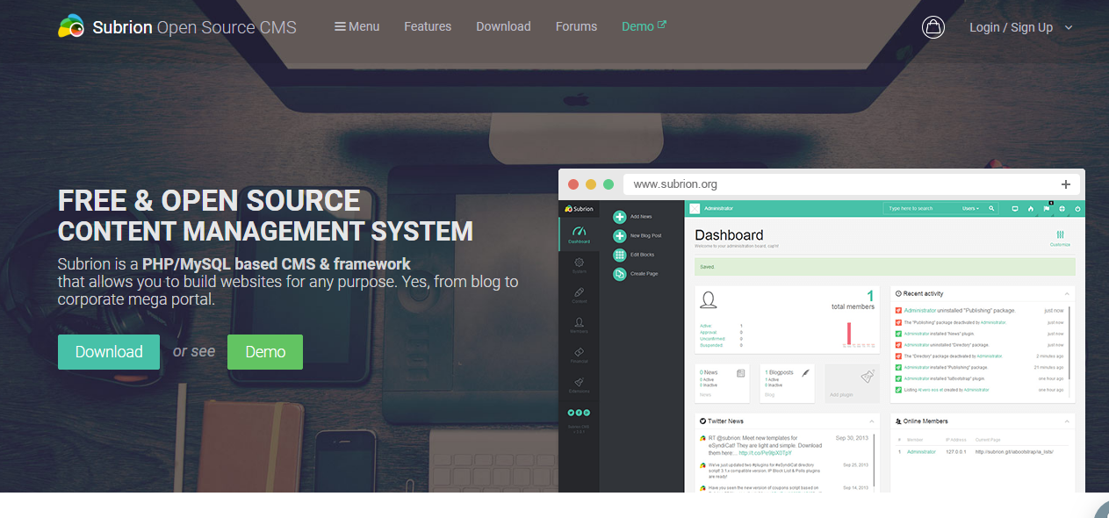
Task: Click the Dashboard heading in preview
Action: point(729,235)
